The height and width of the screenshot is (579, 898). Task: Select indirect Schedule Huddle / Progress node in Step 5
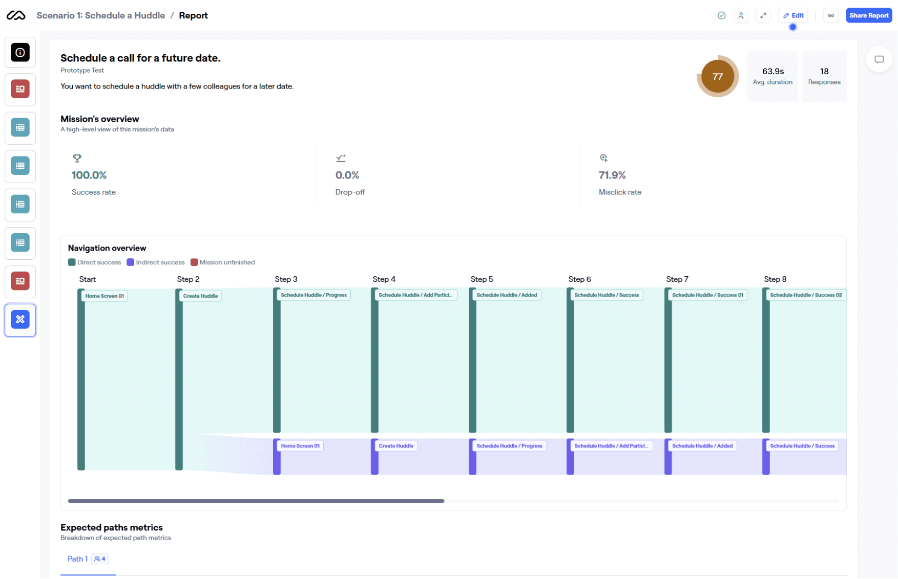tap(509, 446)
